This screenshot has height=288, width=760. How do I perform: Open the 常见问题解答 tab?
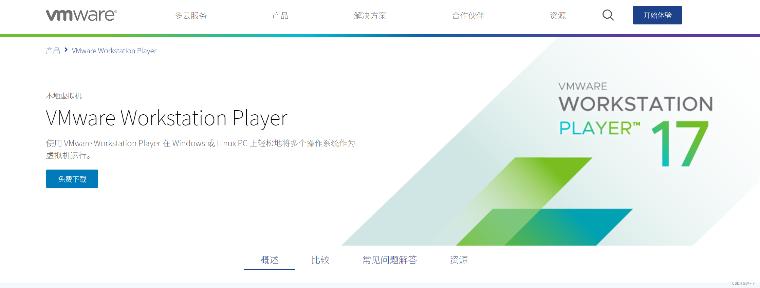(390, 260)
